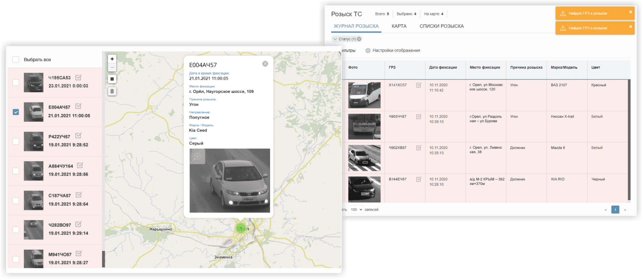The height and width of the screenshot is (279, 642).
Task: Open the 100 records per page dropdown
Action: tap(356, 210)
